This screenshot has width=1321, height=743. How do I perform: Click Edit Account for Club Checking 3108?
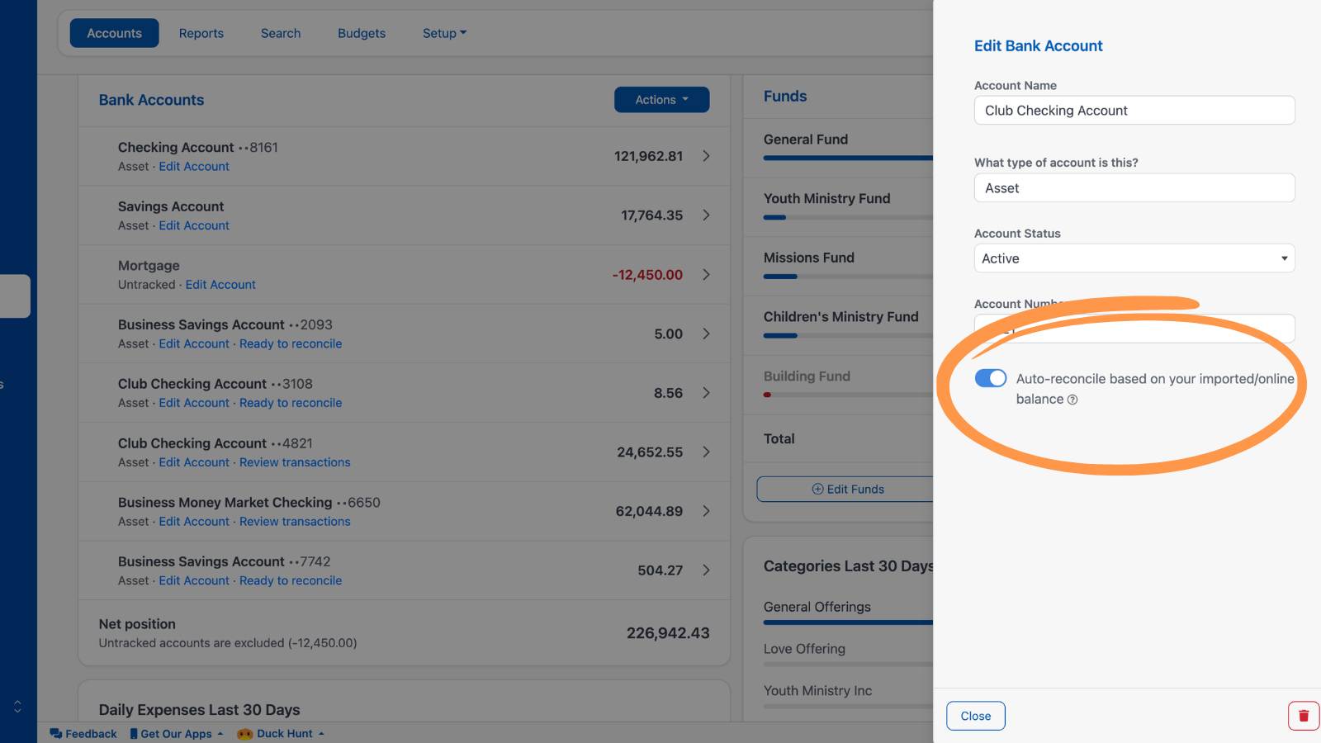coord(194,404)
